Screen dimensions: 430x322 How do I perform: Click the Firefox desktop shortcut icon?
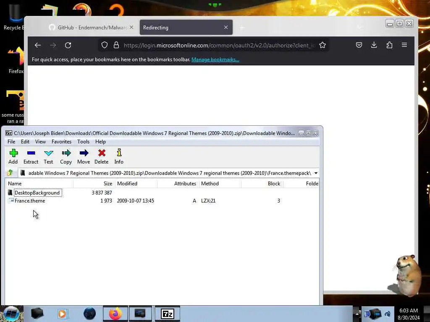tap(16, 60)
